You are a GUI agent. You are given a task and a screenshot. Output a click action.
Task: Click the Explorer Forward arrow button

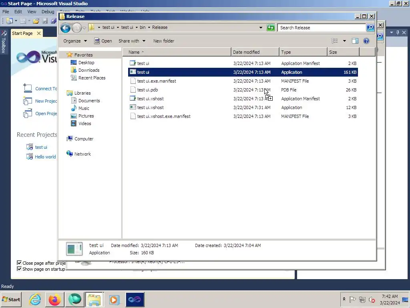(76, 28)
